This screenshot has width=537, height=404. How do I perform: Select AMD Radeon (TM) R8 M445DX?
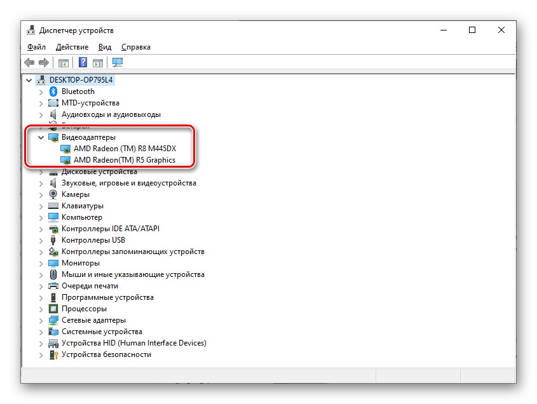pos(125,149)
